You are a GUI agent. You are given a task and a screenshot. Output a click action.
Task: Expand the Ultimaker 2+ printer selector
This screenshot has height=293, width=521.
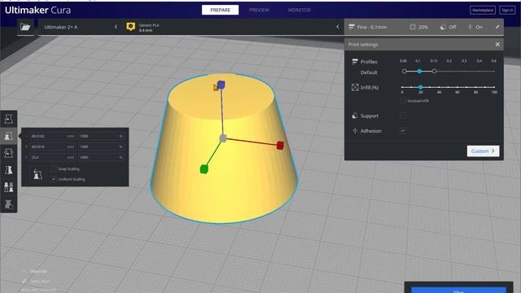[79, 27]
